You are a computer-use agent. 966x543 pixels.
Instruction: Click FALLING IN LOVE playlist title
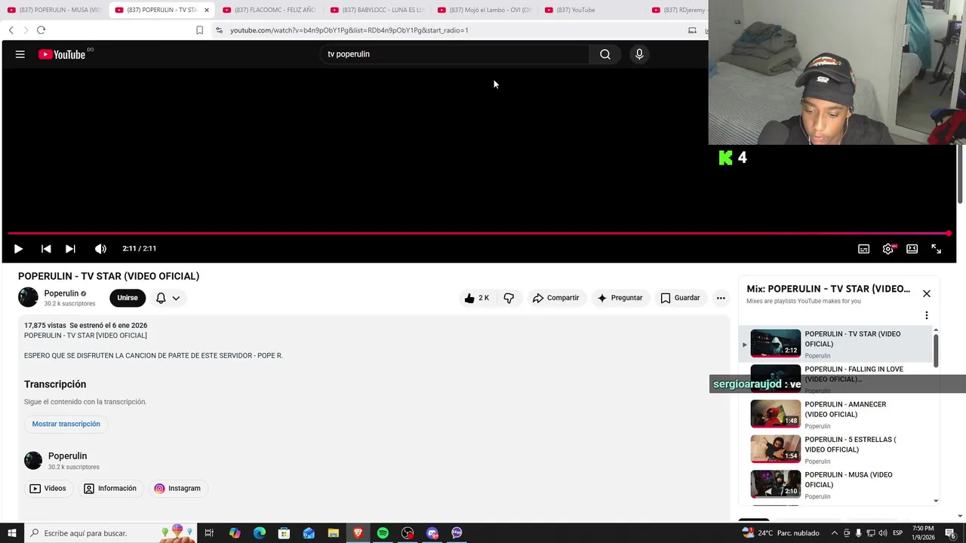click(854, 374)
